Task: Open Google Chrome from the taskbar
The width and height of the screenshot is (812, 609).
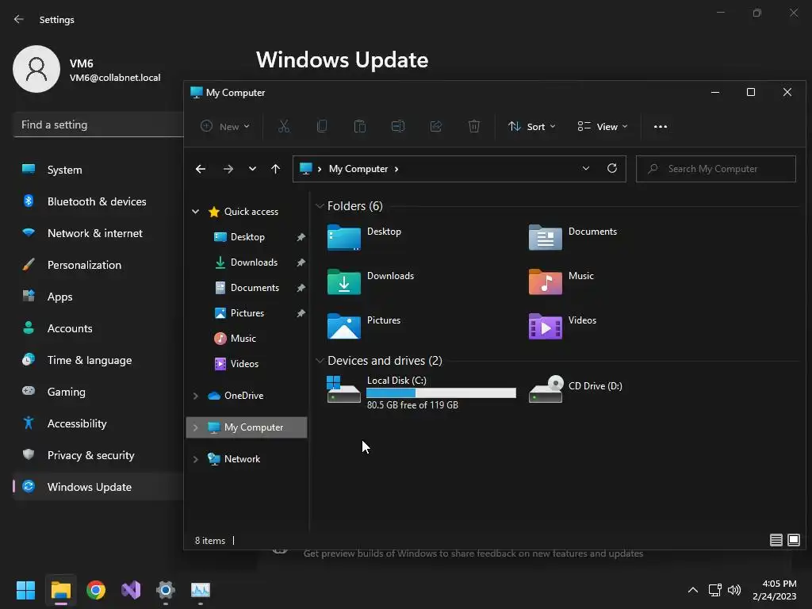Action: click(x=96, y=590)
